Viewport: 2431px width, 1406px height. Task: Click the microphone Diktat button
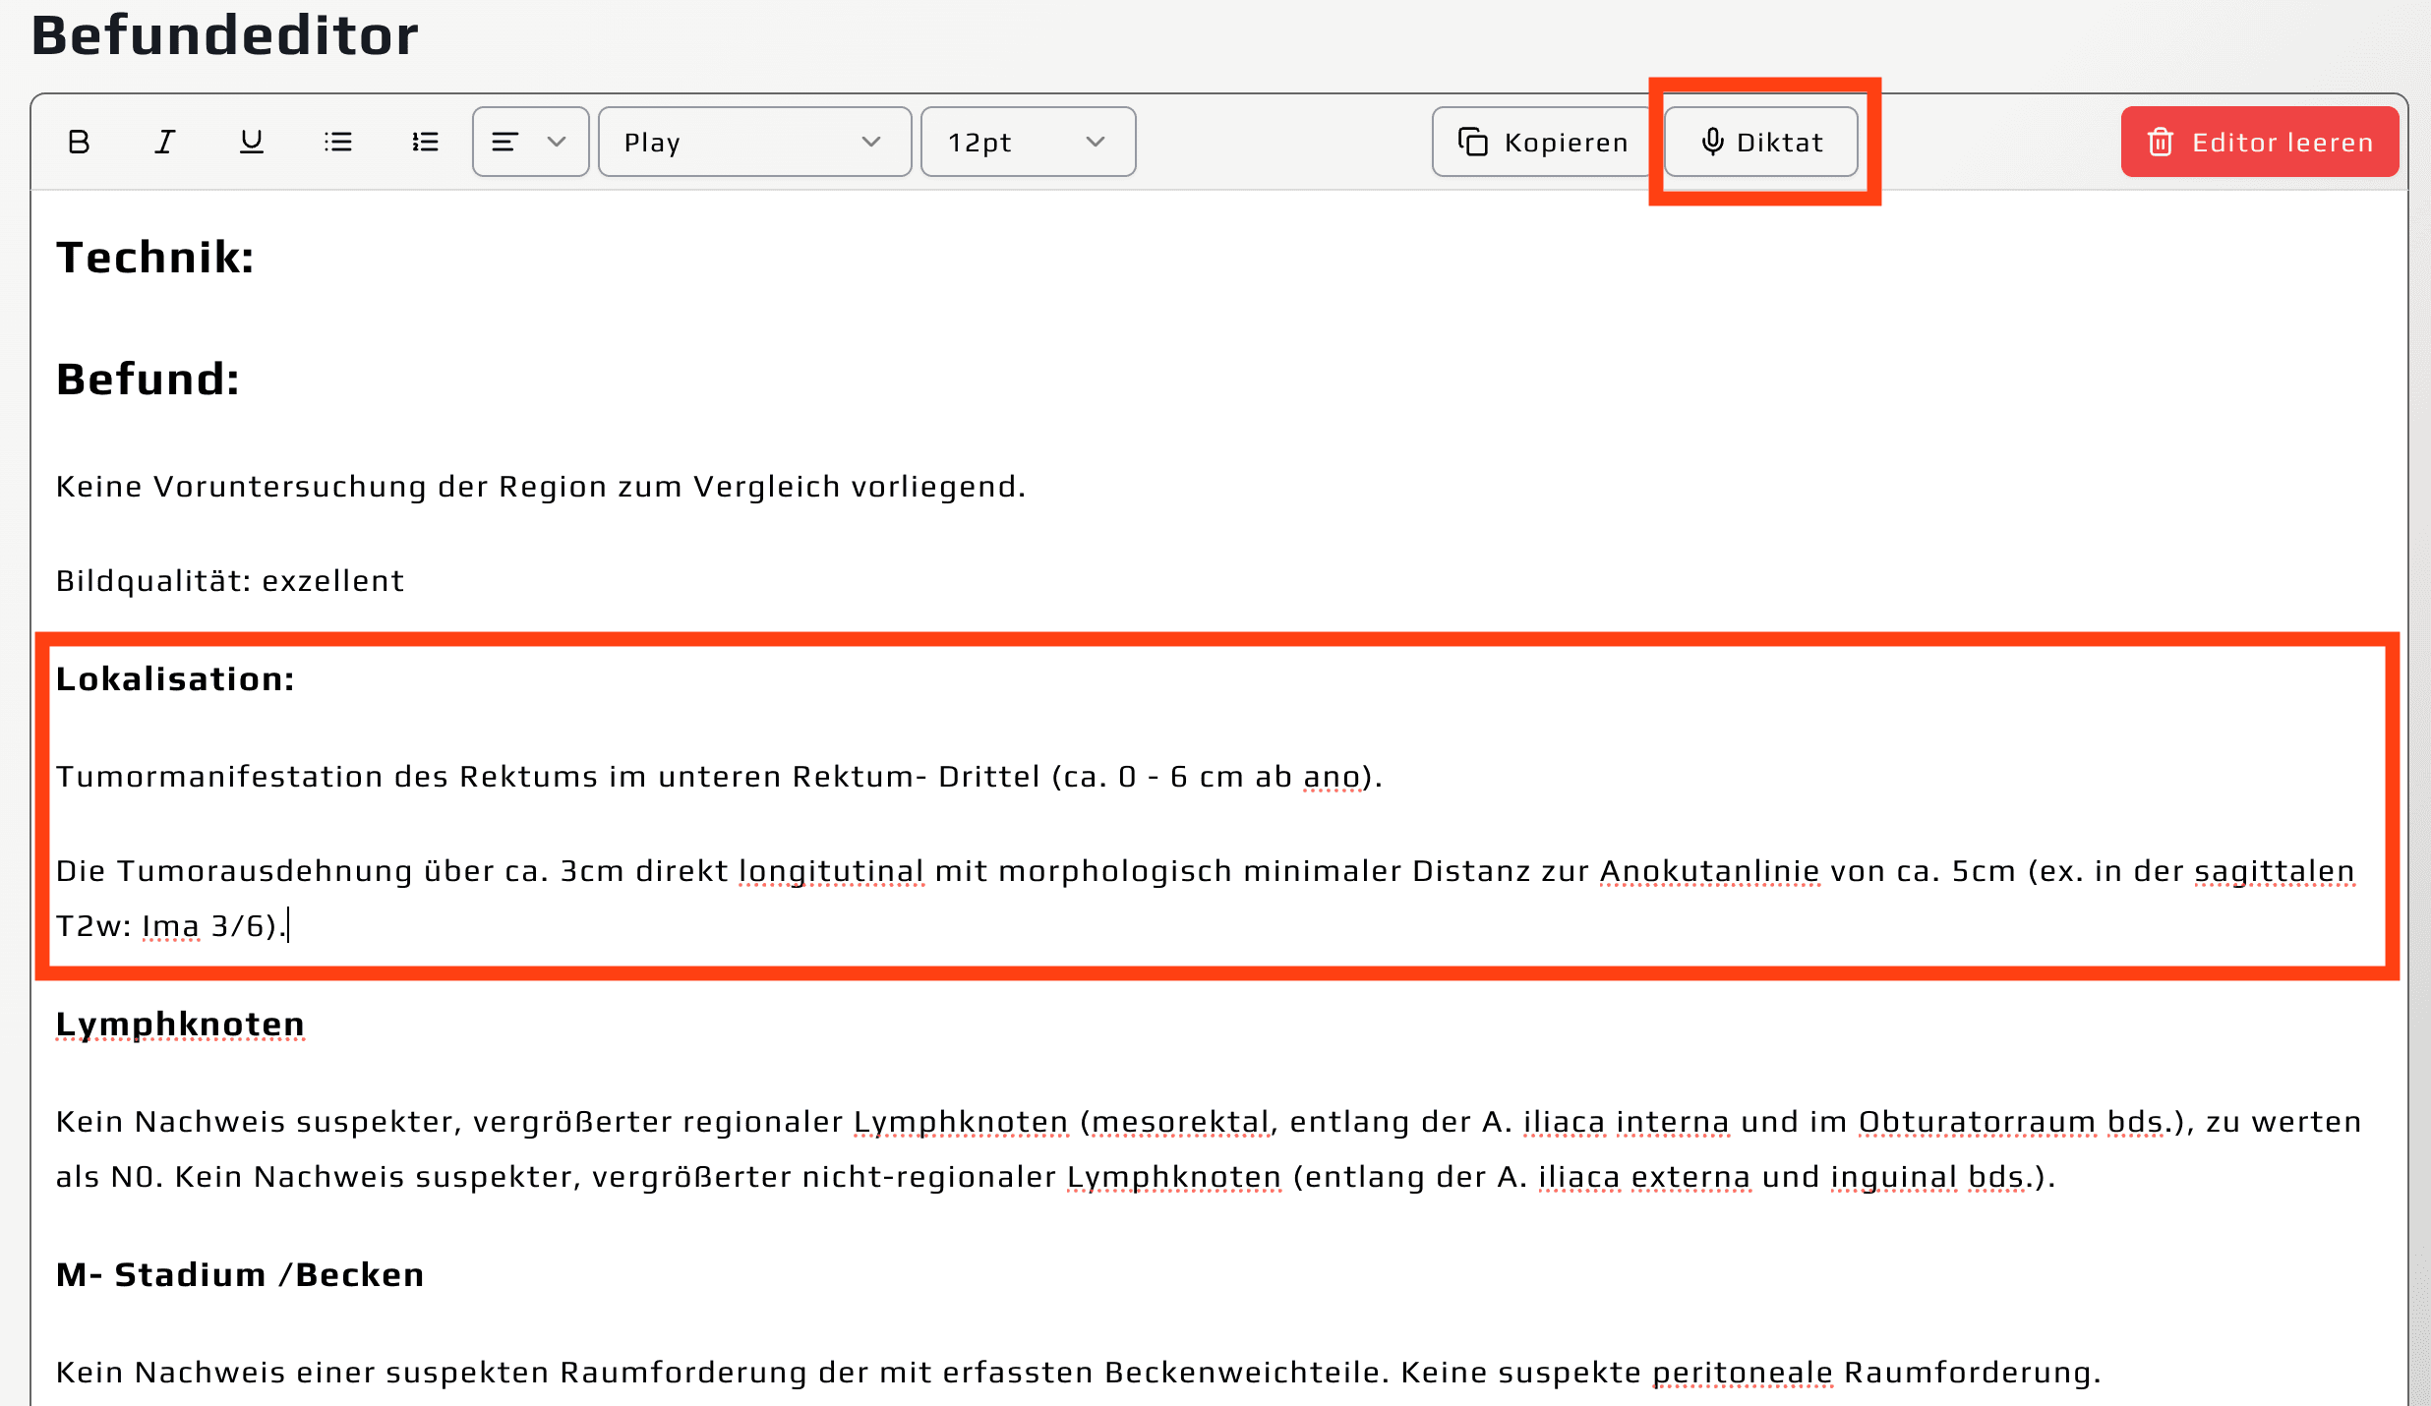(1760, 143)
